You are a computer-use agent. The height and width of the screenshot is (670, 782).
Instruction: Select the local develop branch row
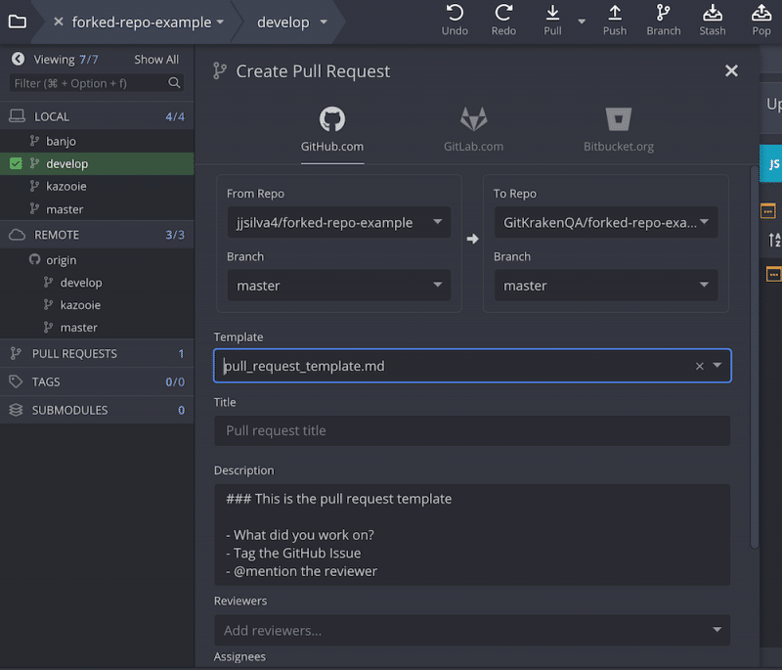[x=97, y=163]
